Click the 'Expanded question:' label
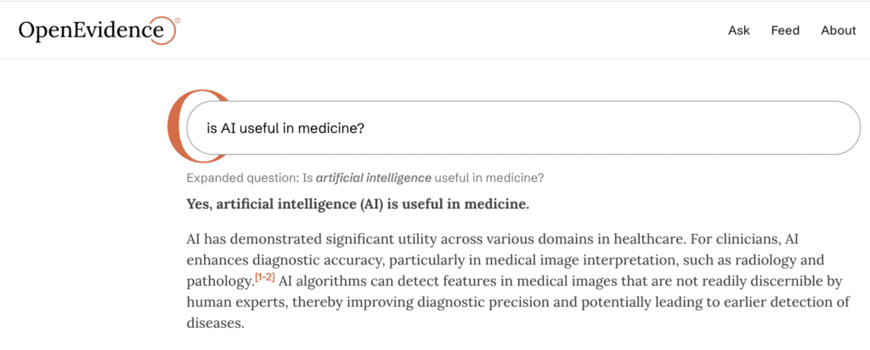 click(x=238, y=178)
